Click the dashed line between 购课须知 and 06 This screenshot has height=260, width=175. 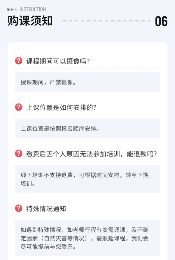pyautogui.click(x=106, y=21)
